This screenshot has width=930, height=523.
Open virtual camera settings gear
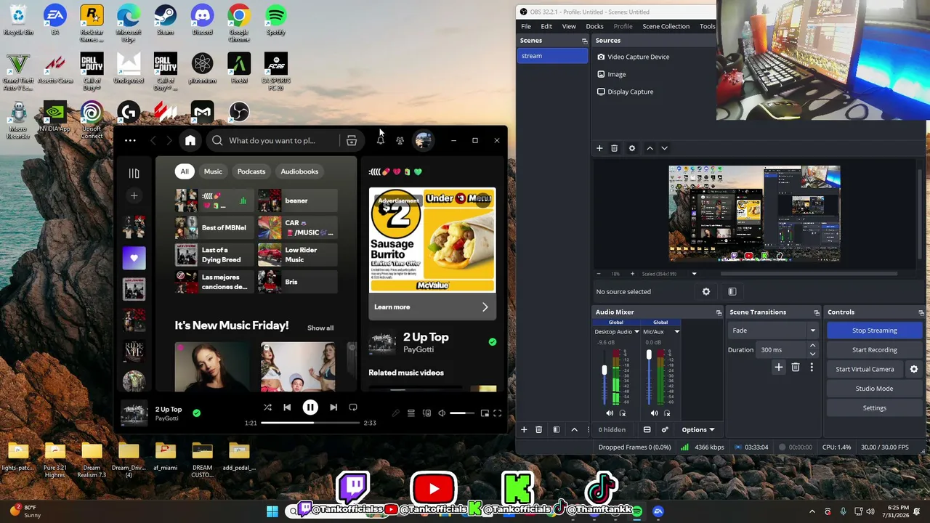tap(914, 369)
